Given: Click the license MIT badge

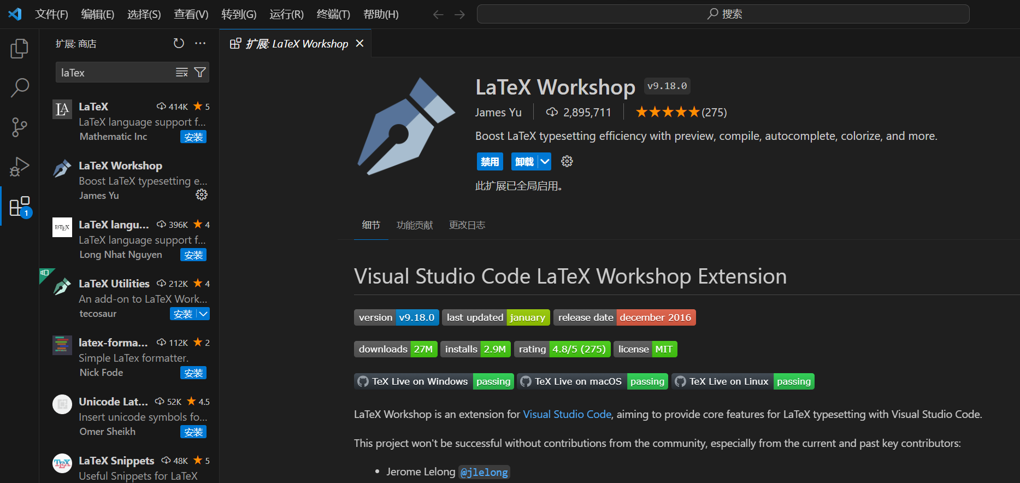Looking at the screenshot, I should (645, 349).
